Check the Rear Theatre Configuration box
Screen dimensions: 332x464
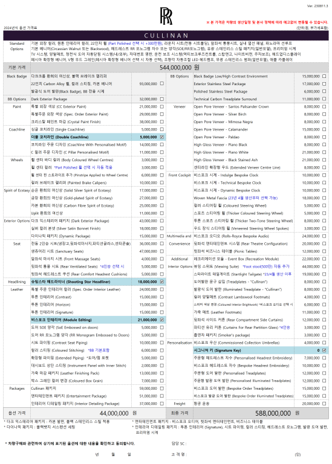(324, 244)
